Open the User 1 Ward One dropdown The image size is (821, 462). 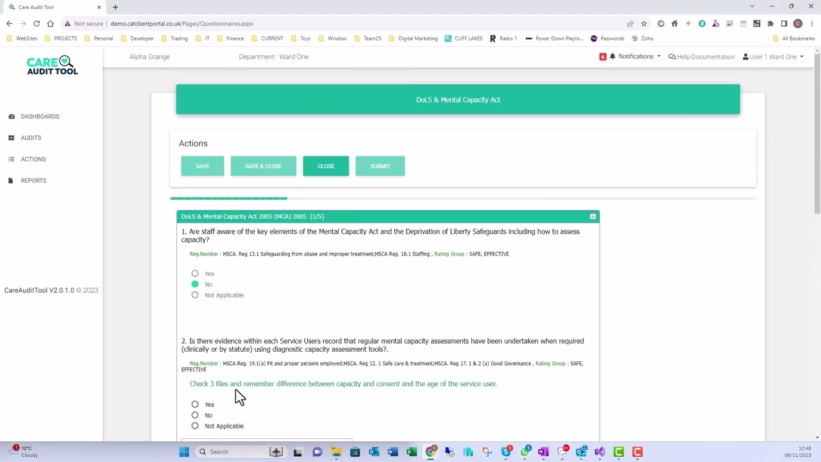(x=773, y=56)
